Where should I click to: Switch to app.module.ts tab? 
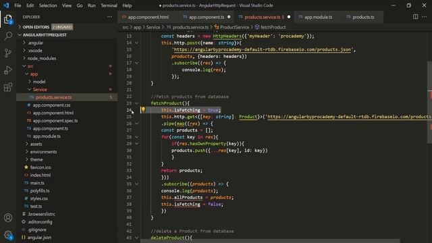pyautogui.click(x=318, y=17)
